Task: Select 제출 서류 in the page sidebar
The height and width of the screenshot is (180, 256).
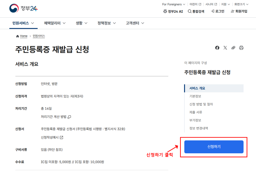Action: pos(196,112)
